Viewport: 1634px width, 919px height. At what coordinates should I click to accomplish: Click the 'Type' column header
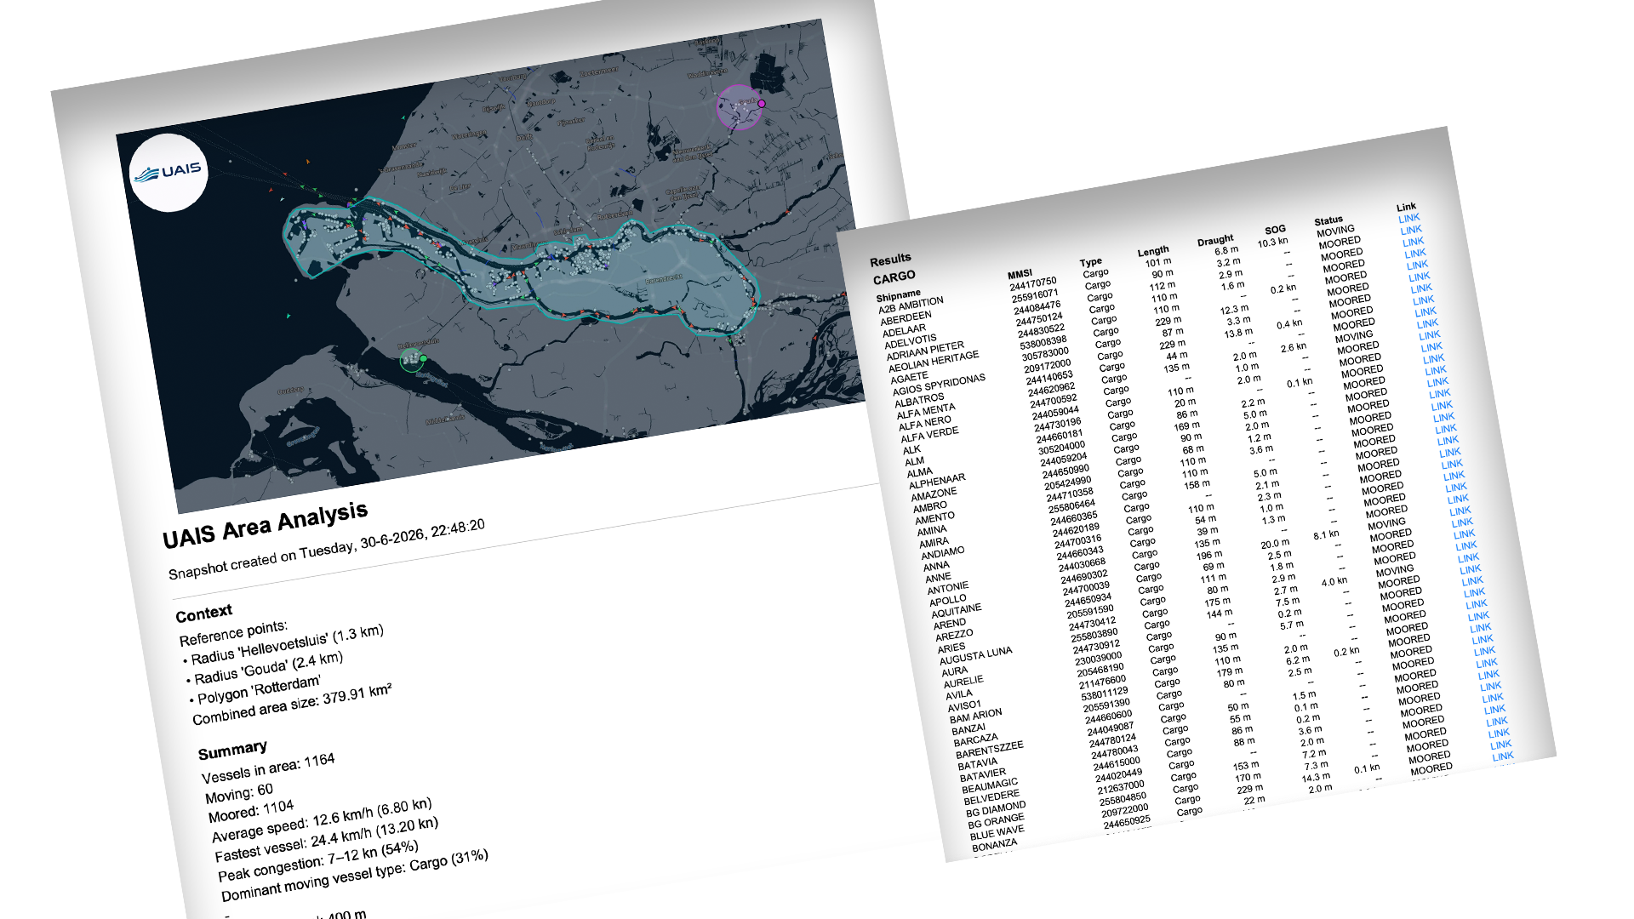pyautogui.click(x=1091, y=262)
